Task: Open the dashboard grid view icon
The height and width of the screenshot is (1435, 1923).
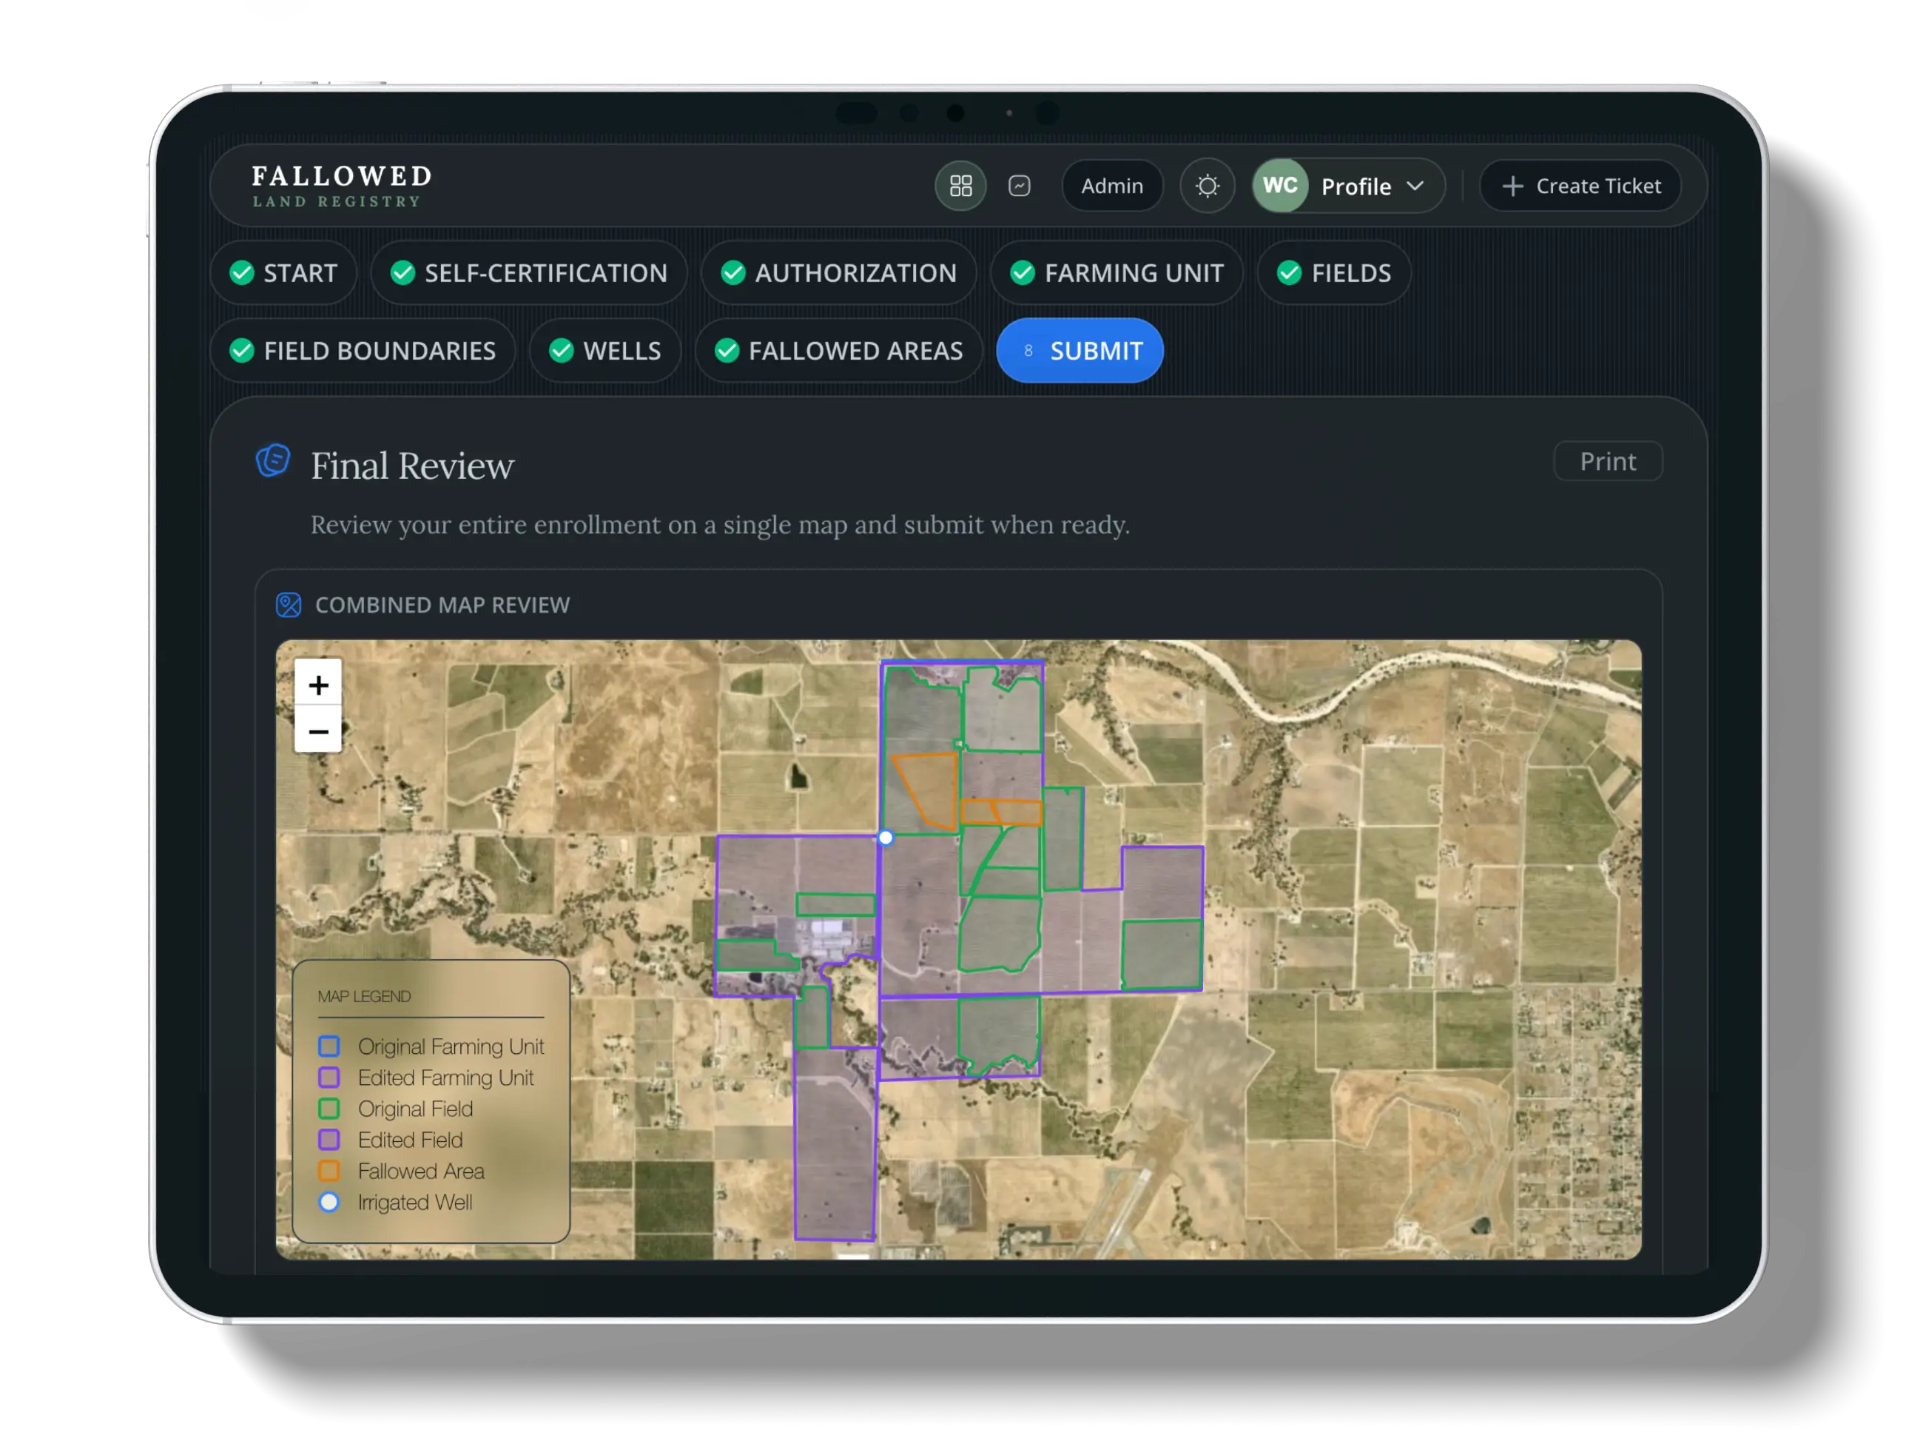Action: click(x=960, y=186)
